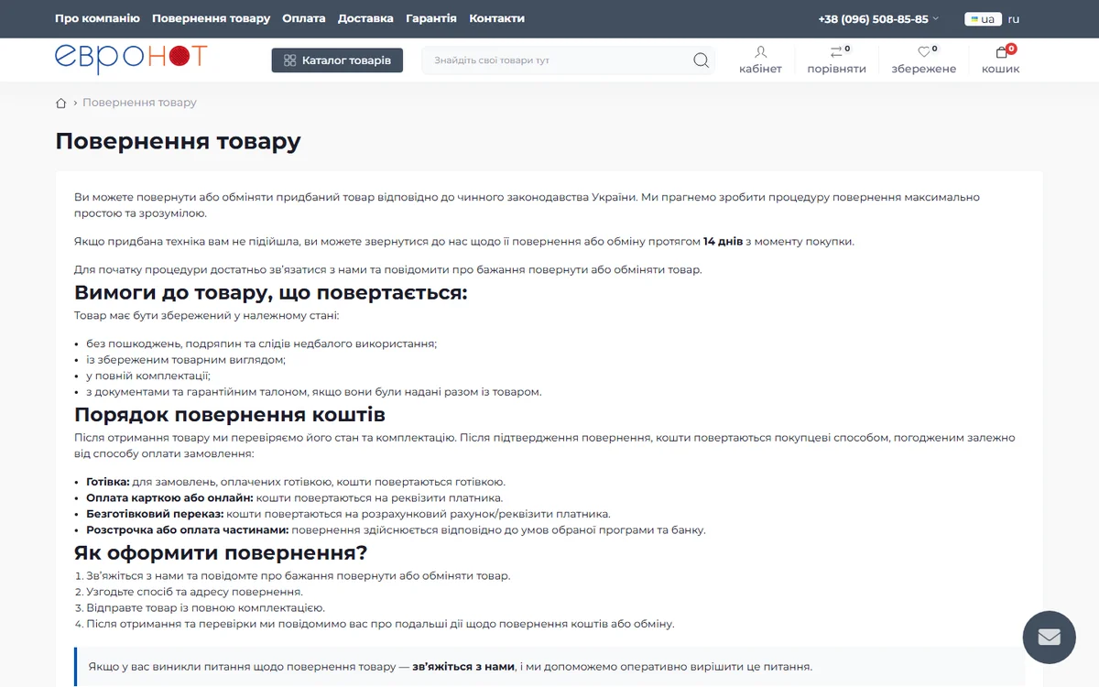Go to the Оплата page

tap(304, 18)
